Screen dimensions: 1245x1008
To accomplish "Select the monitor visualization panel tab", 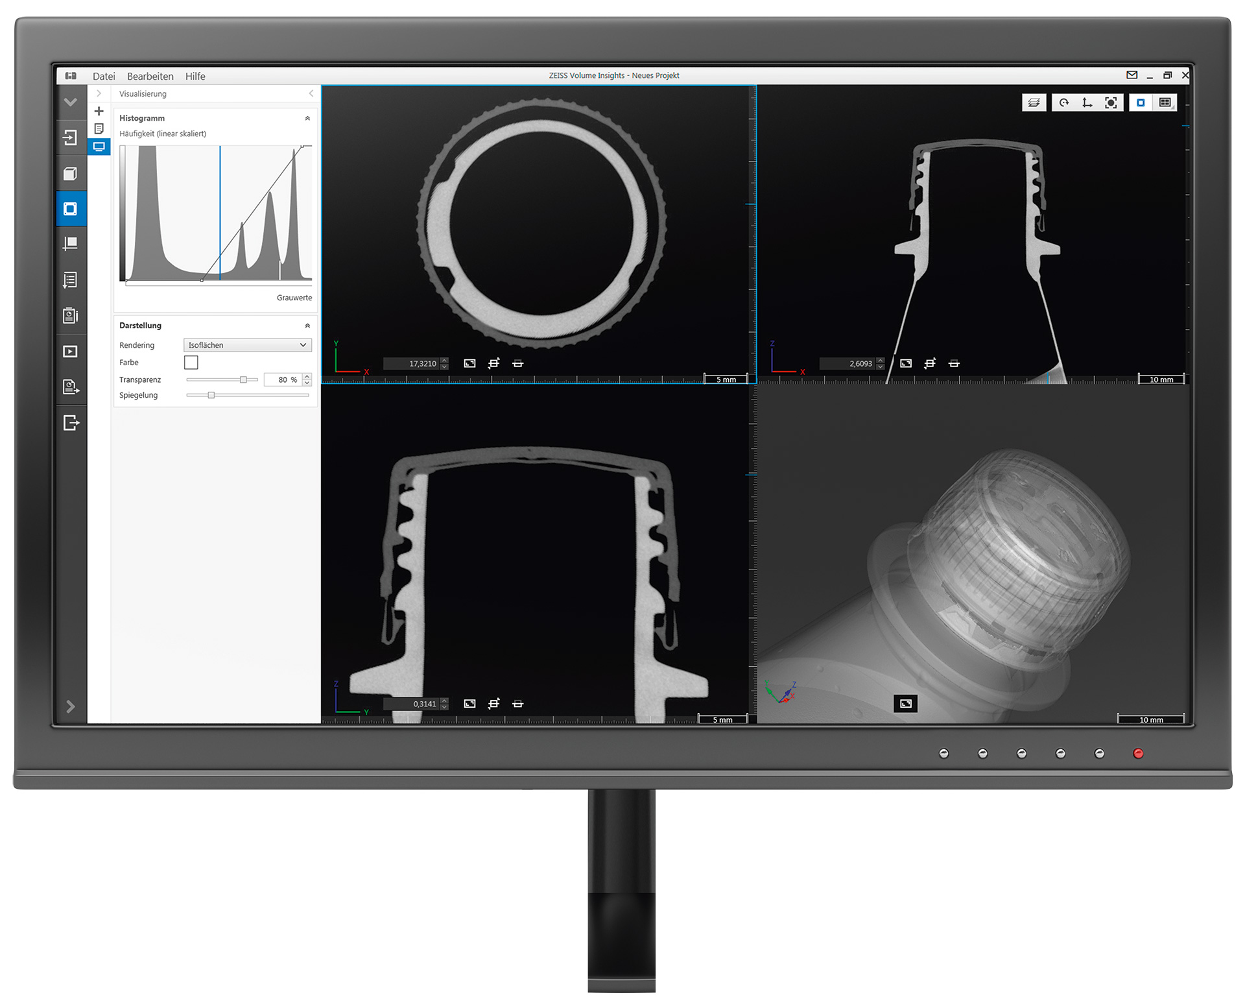I will point(99,147).
